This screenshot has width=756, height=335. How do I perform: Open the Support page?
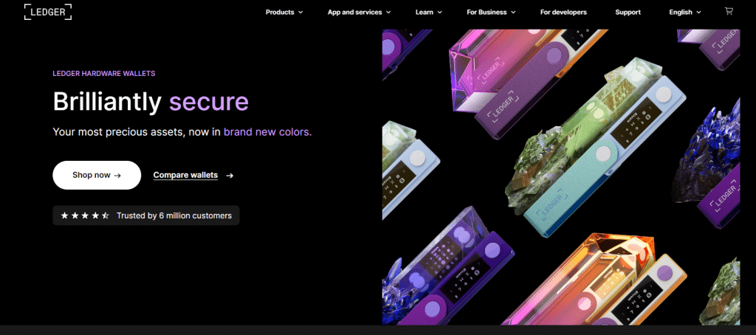[x=628, y=12]
